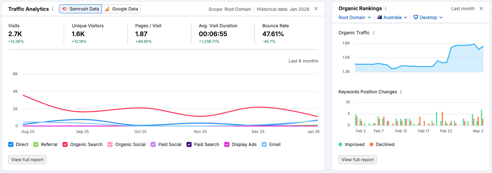
Task: Click info icon by Keywords Position Changes
Action: pyautogui.click(x=401, y=92)
